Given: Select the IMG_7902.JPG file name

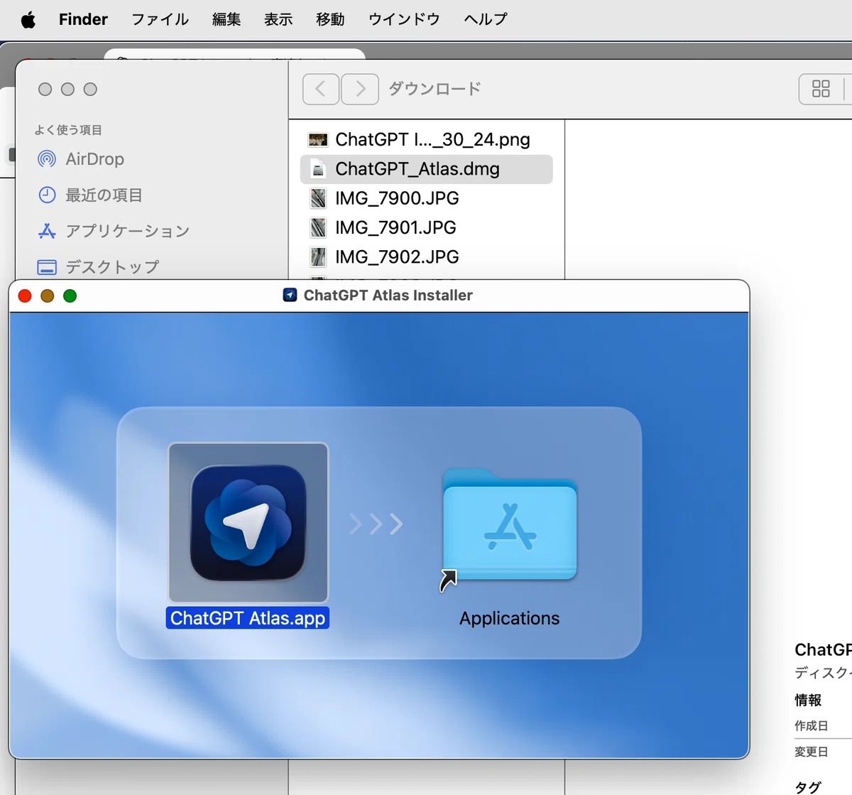Looking at the screenshot, I should click(x=397, y=256).
